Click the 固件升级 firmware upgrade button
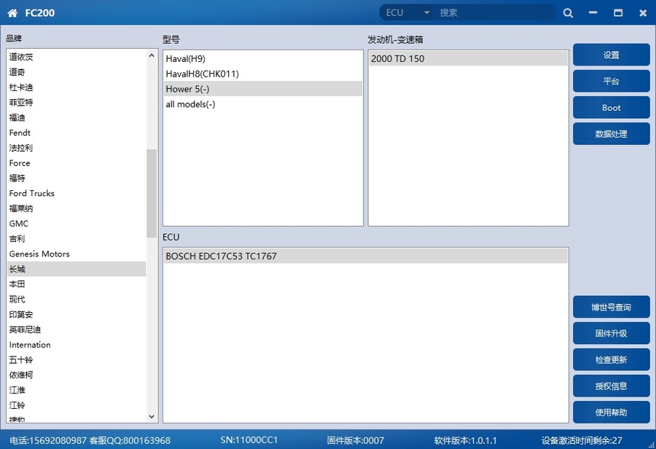The height and width of the screenshot is (449, 656). (612, 334)
